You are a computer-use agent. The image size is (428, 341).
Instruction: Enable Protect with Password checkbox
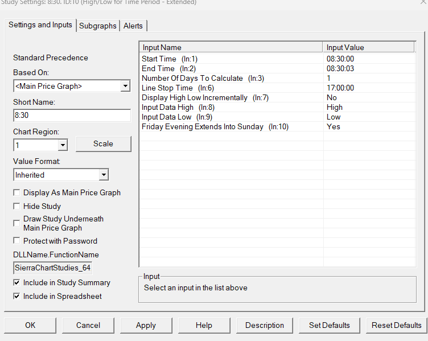pyautogui.click(x=17, y=241)
